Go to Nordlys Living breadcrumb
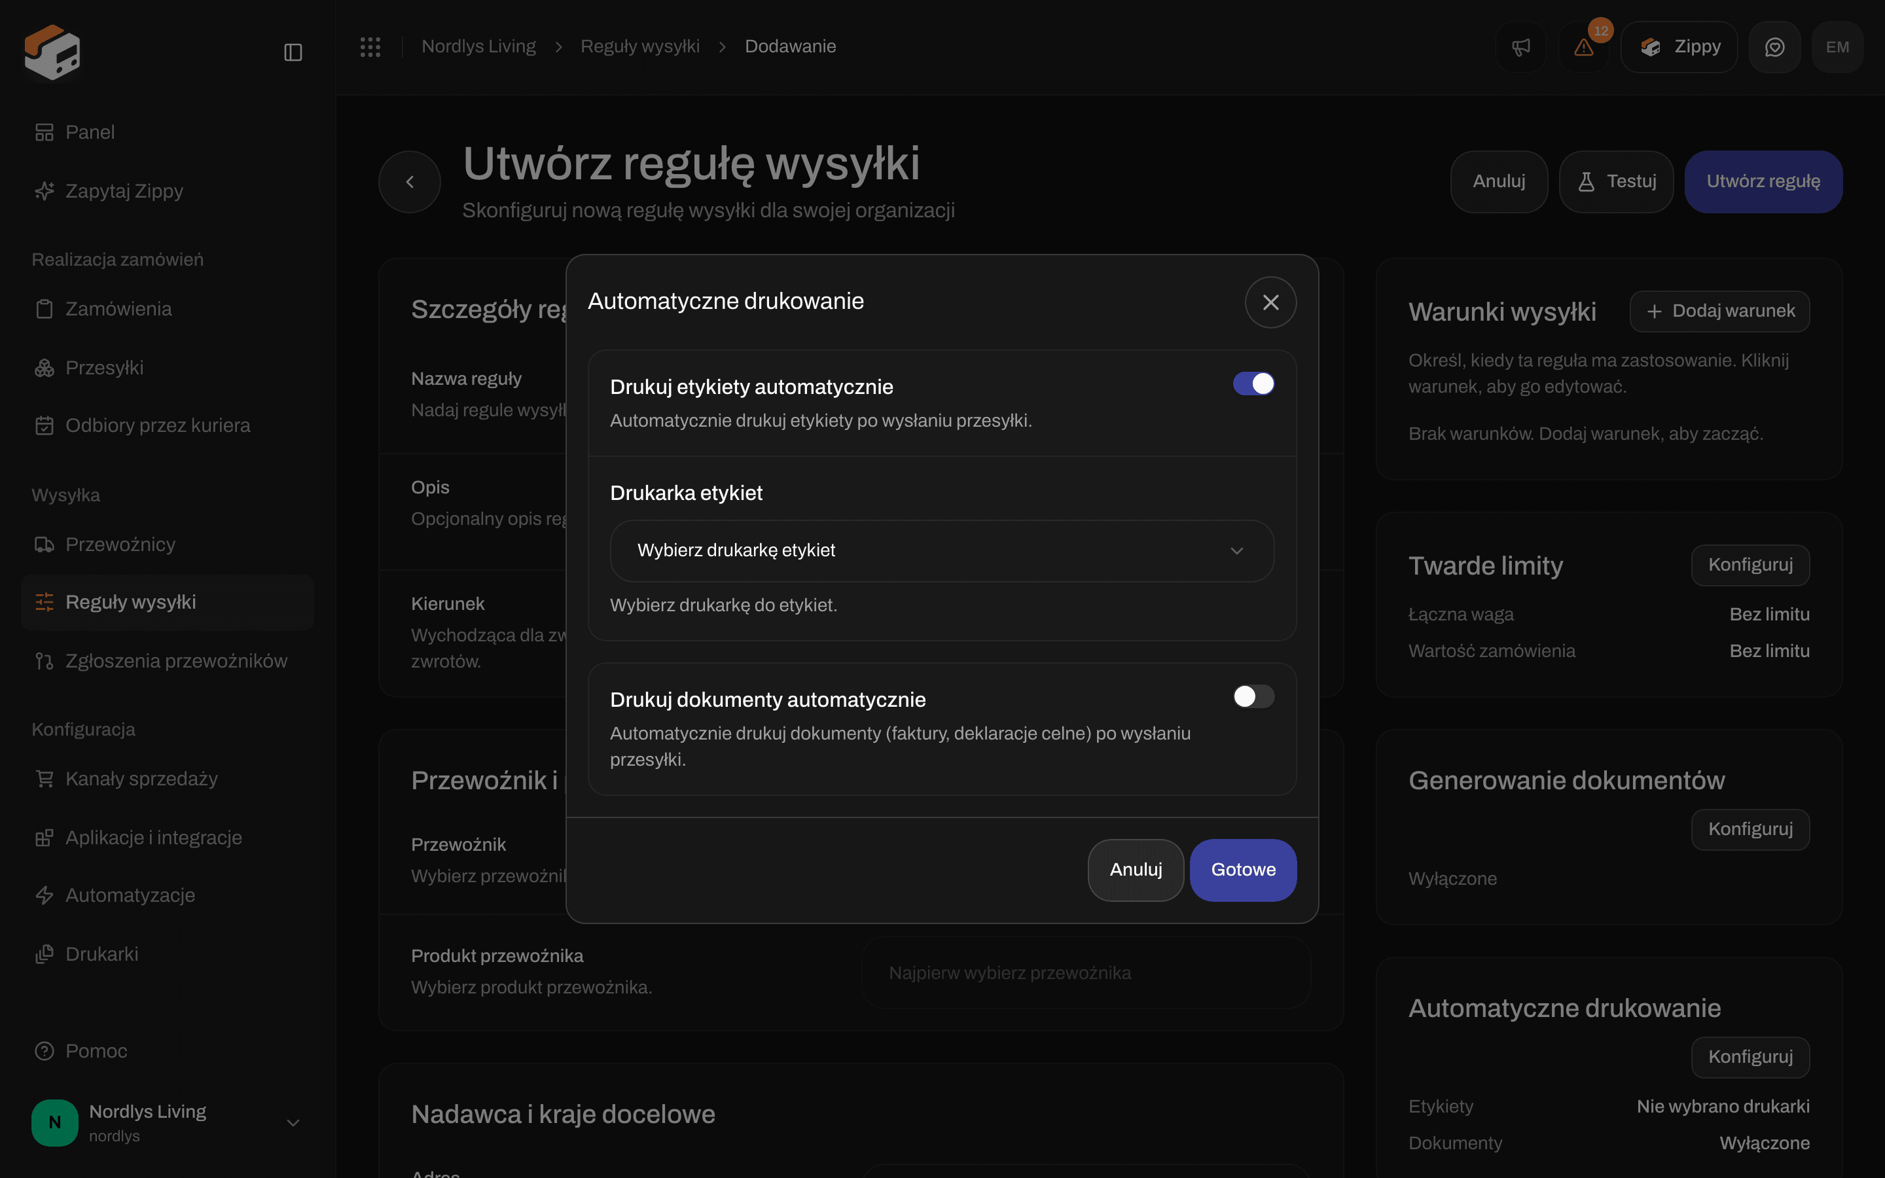 pyautogui.click(x=479, y=46)
